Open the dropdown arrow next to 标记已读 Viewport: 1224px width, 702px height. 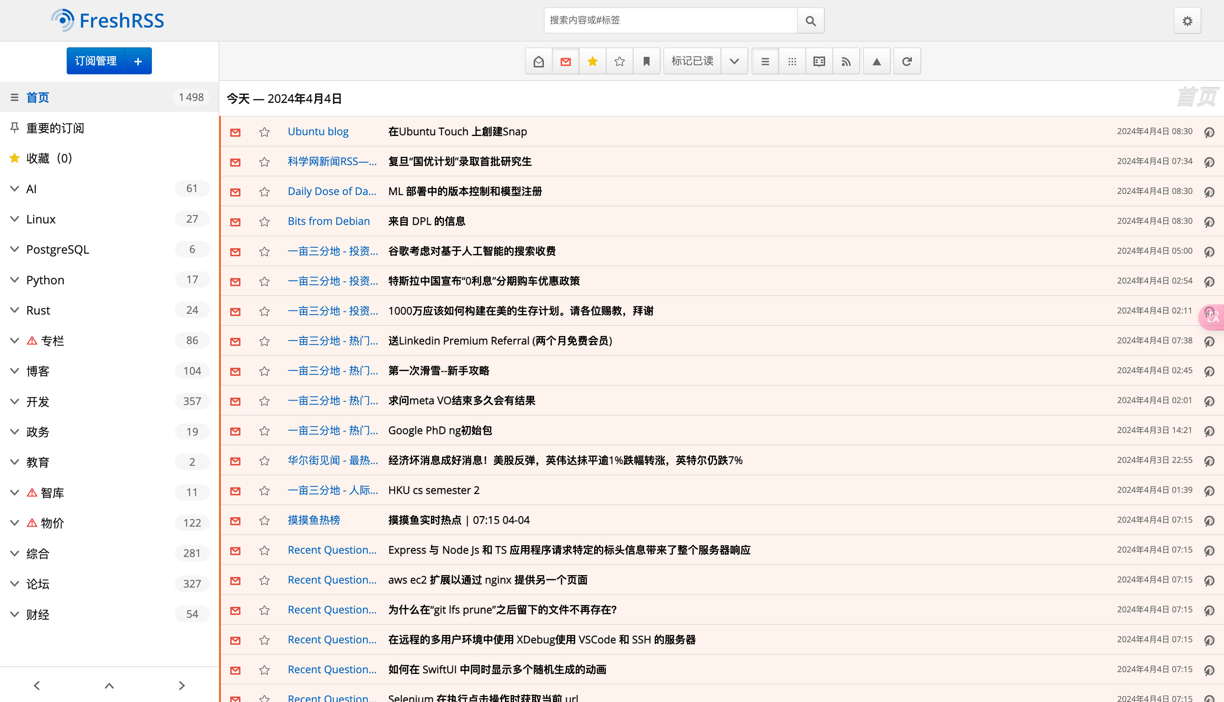coord(734,61)
